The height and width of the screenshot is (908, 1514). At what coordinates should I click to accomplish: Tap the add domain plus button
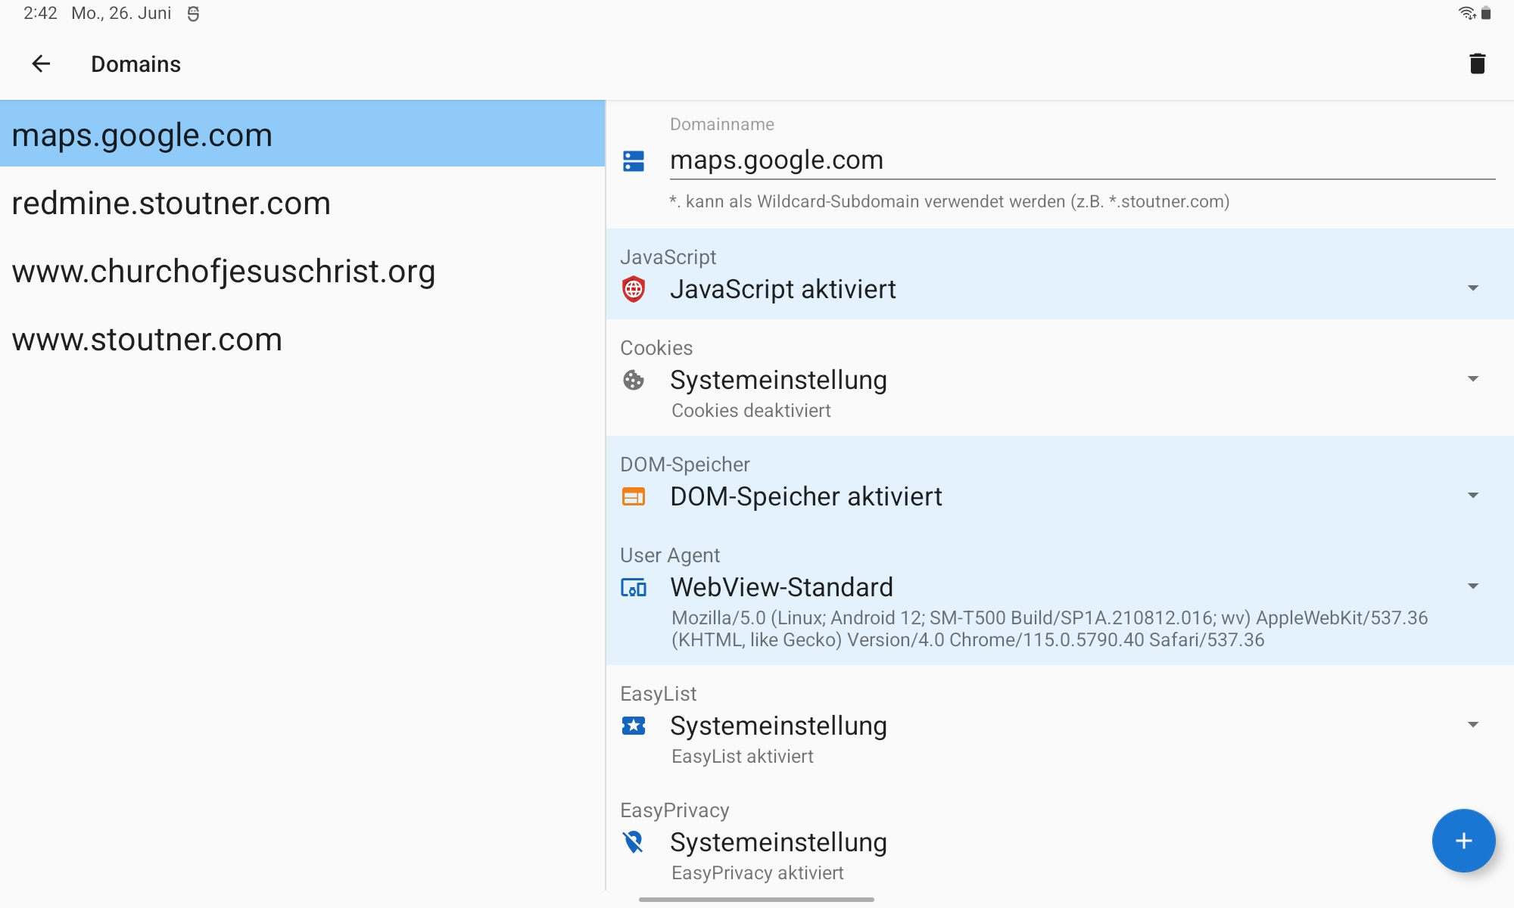point(1463,841)
